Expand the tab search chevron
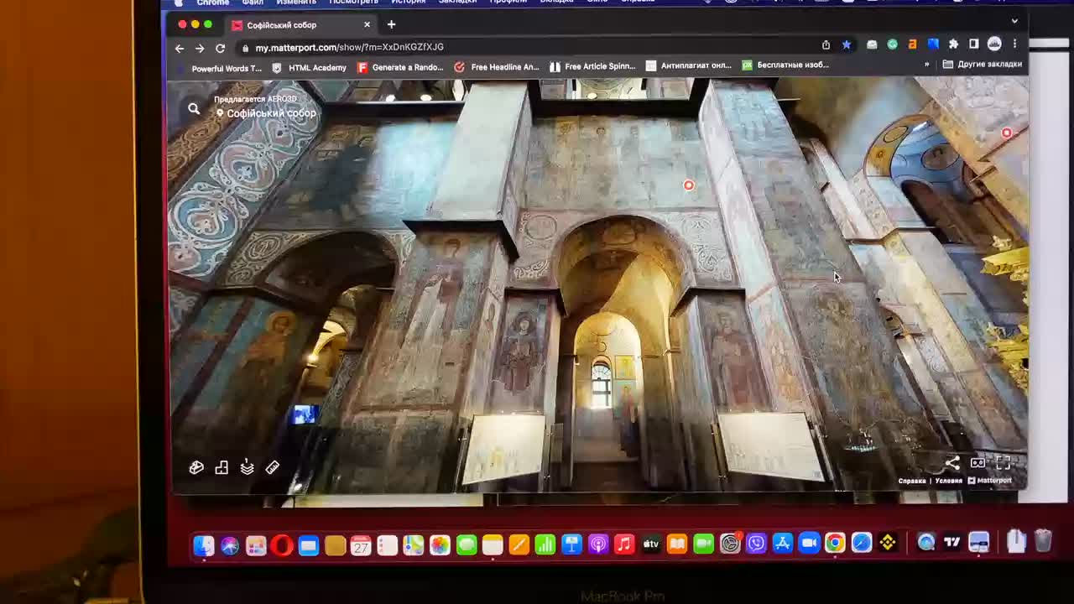The width and height of the screenshot is (1074, 604). [x=1014, y=21]
